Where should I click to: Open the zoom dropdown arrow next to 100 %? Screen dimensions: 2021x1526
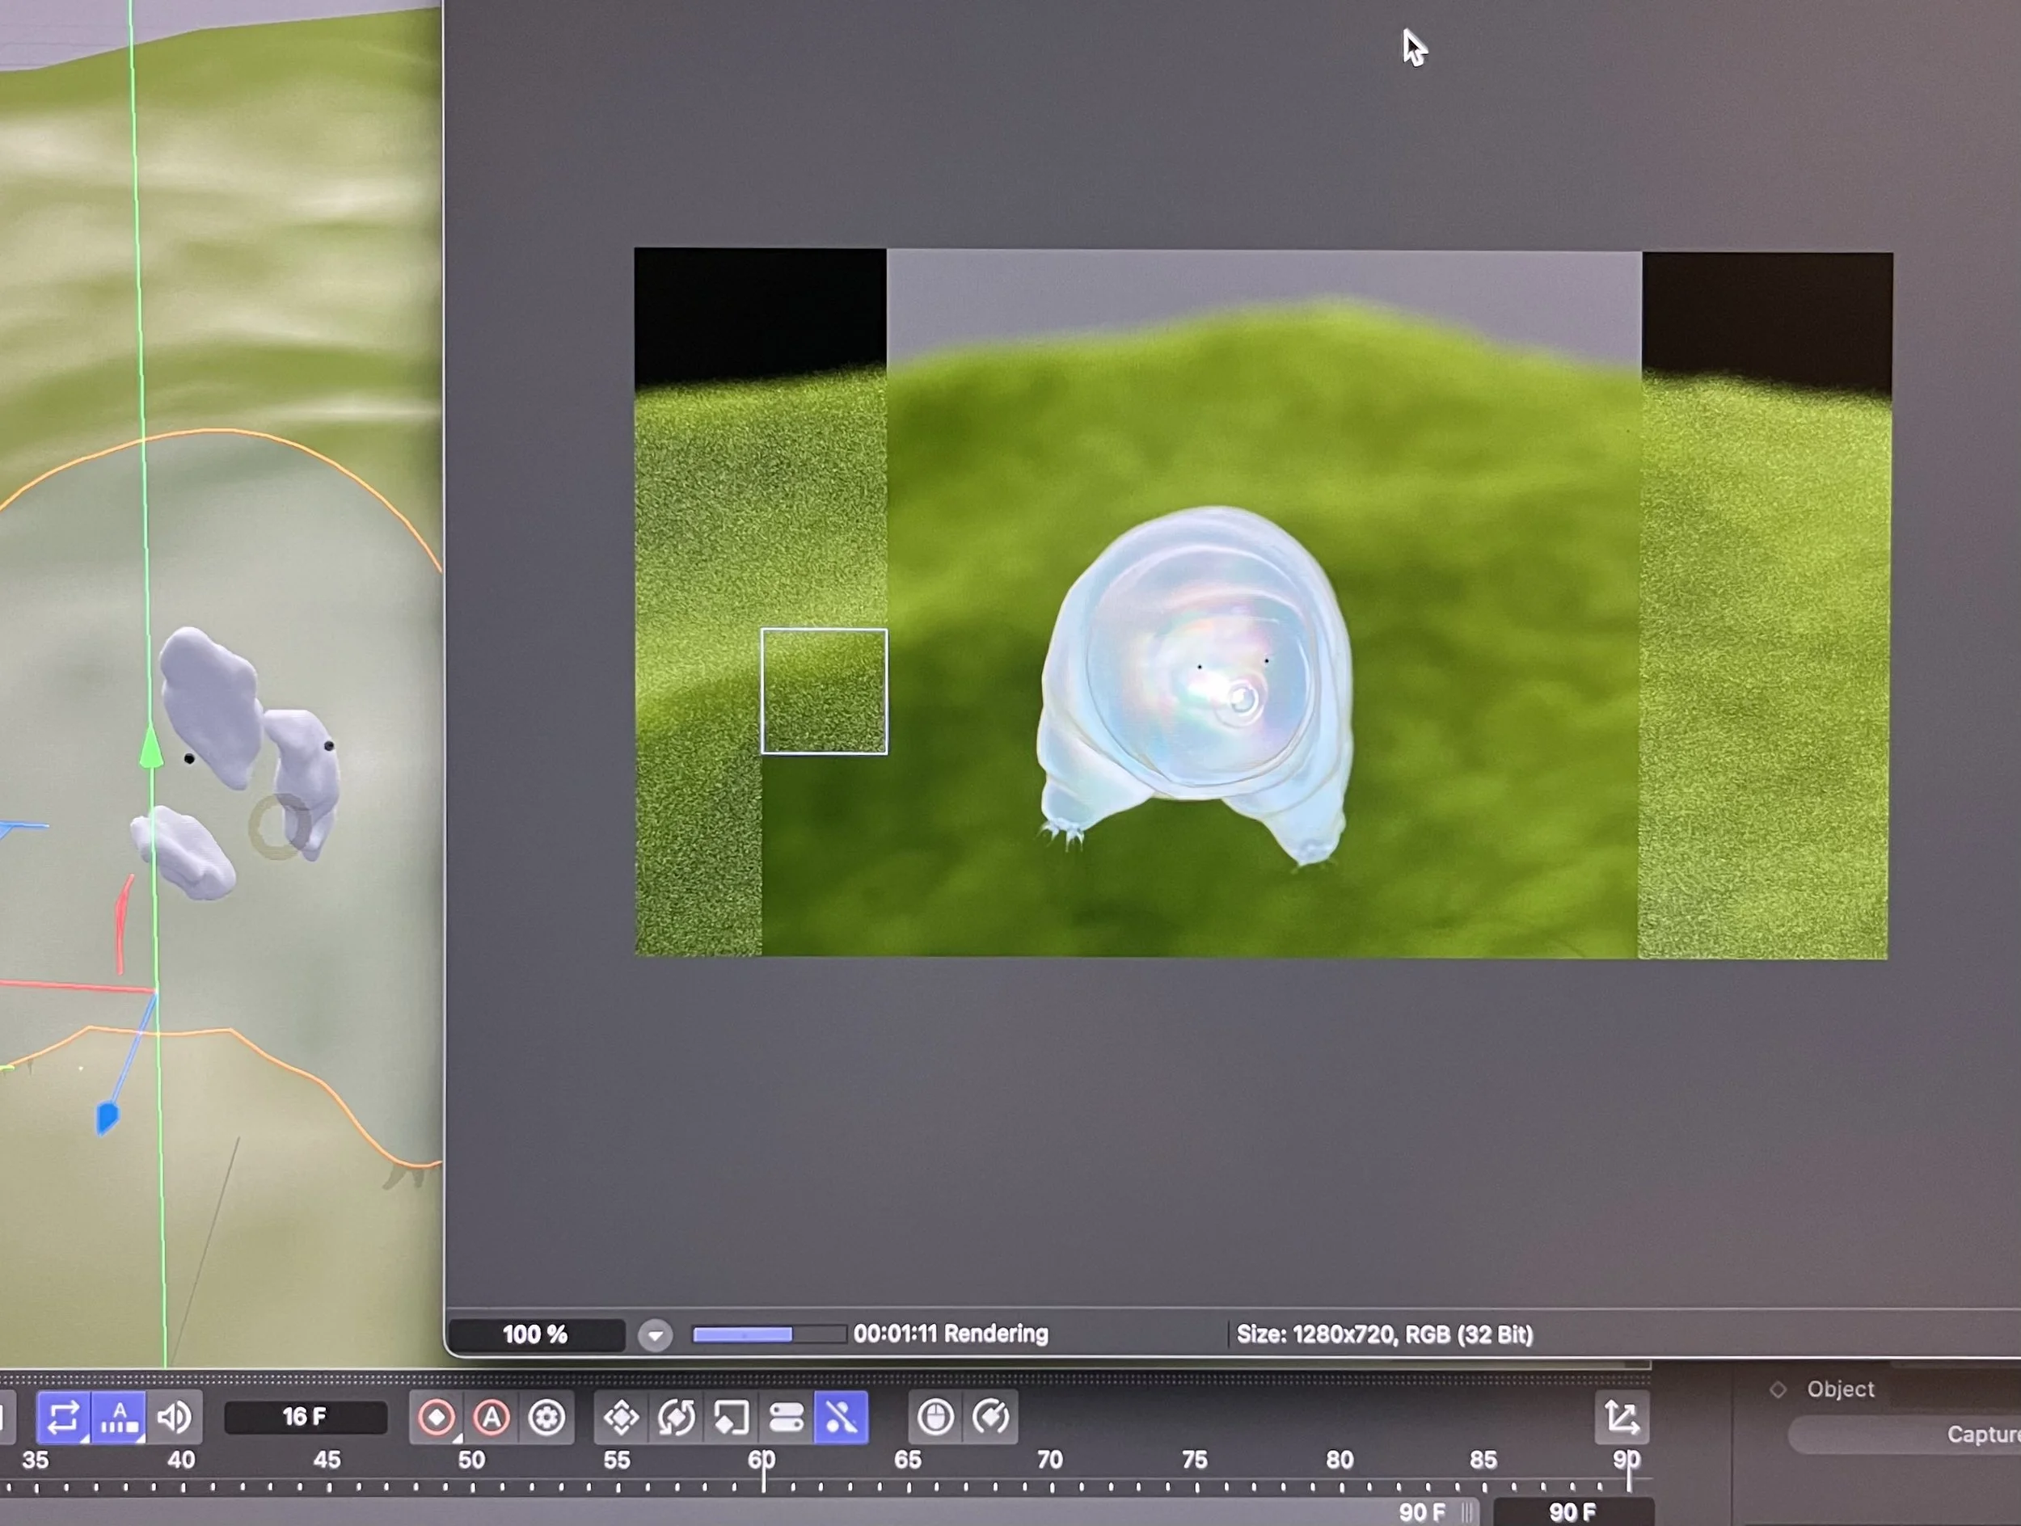pos(655,1335)
